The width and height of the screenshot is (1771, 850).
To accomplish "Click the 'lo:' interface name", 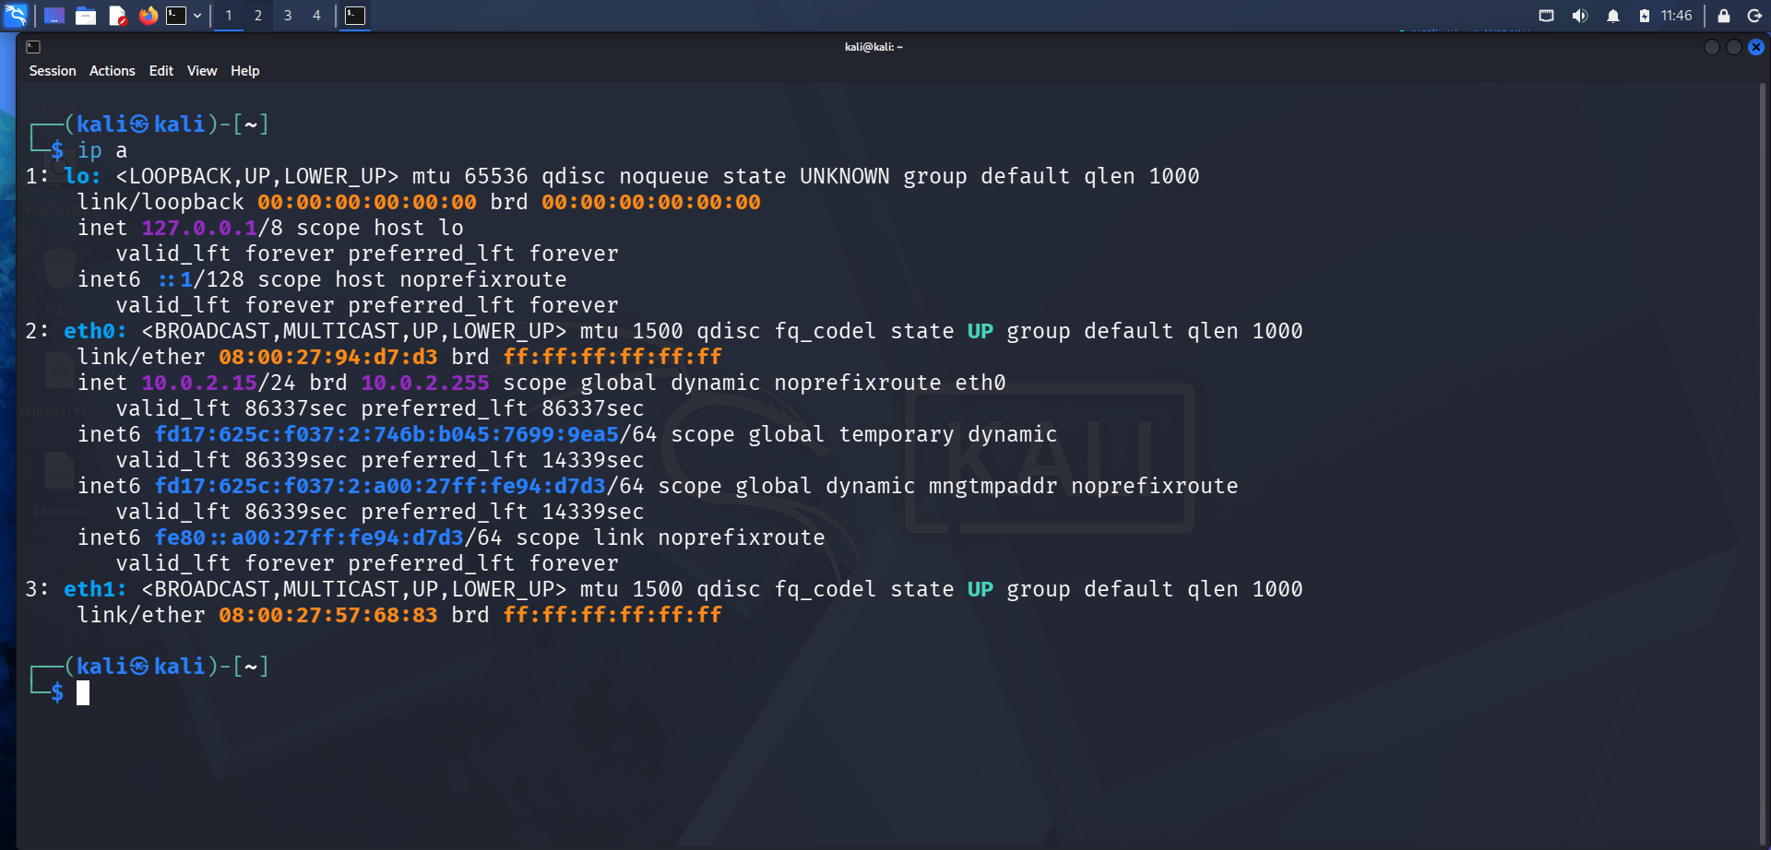I will click(82, 176).
